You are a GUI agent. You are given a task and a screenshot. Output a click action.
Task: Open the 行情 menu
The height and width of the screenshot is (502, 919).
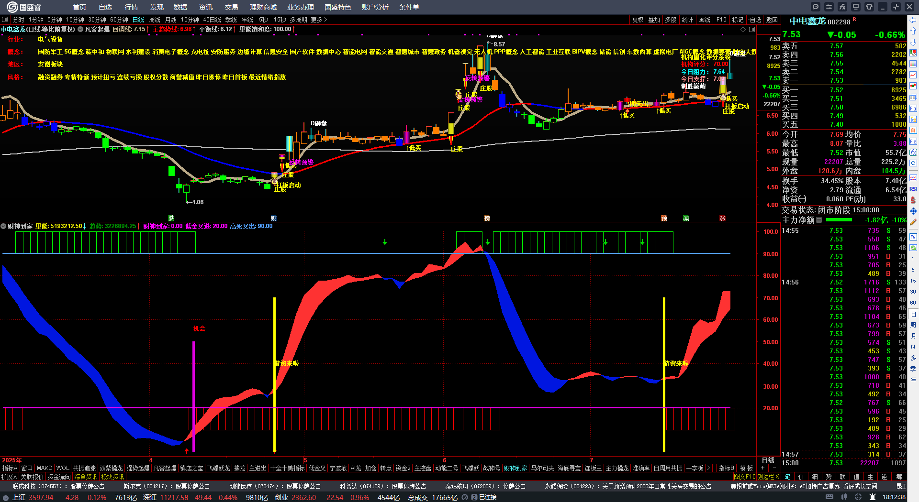pyautogui.click(x=131, y=7)
